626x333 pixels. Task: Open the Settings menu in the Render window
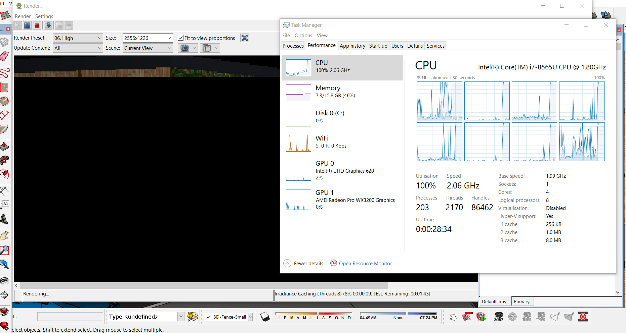point(44,16)
